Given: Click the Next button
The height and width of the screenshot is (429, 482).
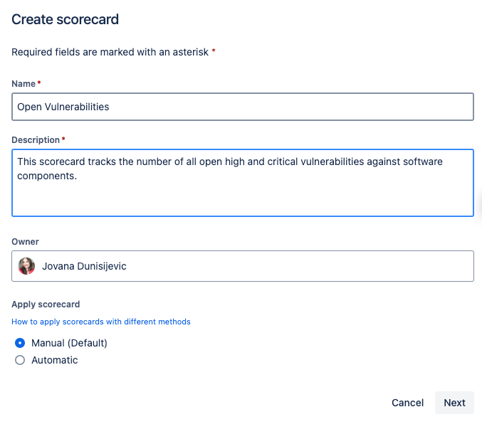Looking at the screenshot, I should [x=454, y=403].
